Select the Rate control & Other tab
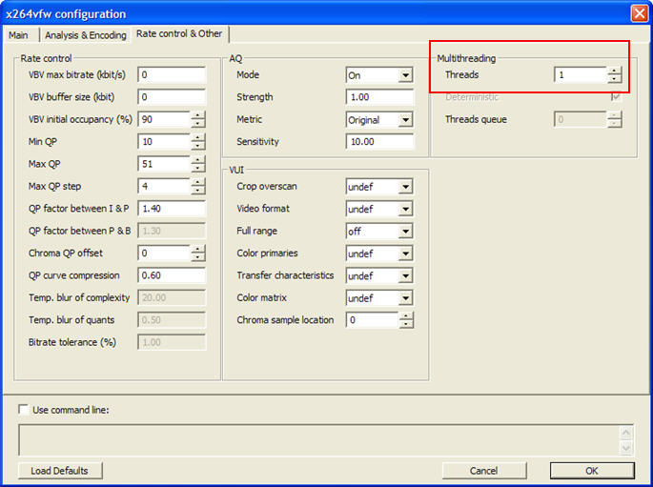Screen dimensions: 653x487 (179, 33)
